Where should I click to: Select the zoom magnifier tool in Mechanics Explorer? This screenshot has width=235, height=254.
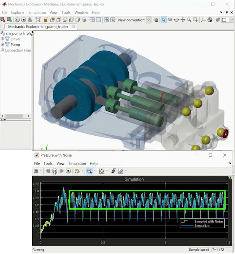point(189,20)
